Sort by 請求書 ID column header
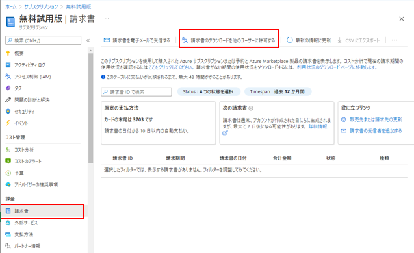The width and height of the screenshot is (414, 253). point(123,158)
